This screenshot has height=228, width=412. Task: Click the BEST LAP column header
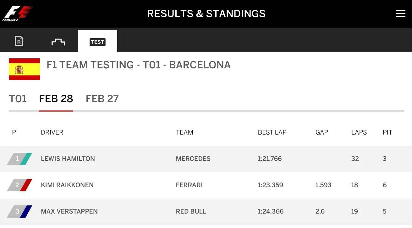[272, 132]
